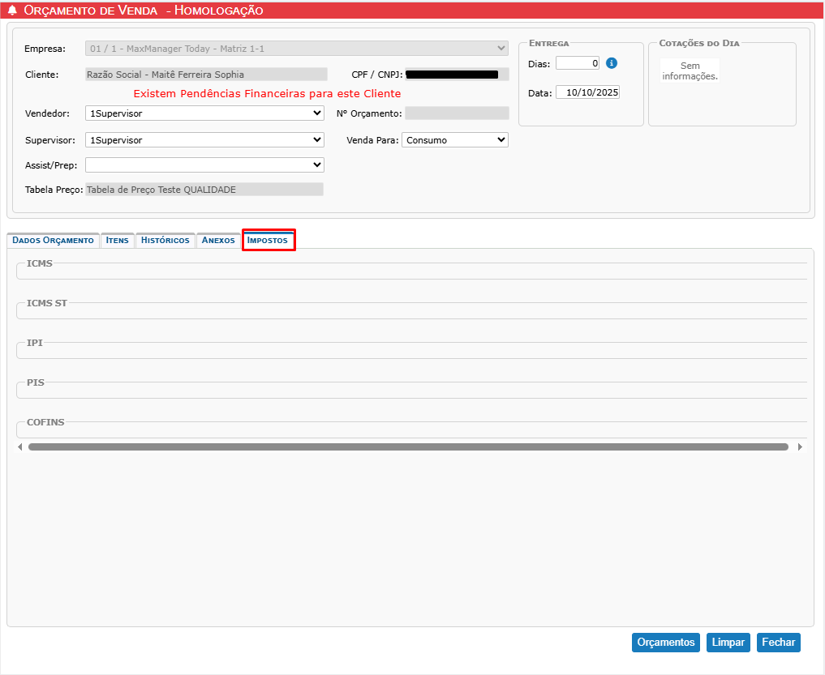
Task: Open the Venda Para dropdown
Action: (x=454, y=140)
